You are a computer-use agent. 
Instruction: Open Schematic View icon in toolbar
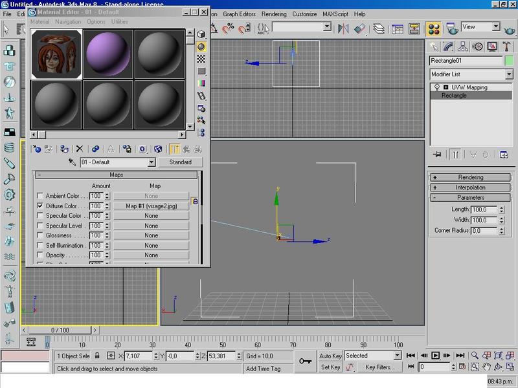pyautogui.click(x=414, y=29)
